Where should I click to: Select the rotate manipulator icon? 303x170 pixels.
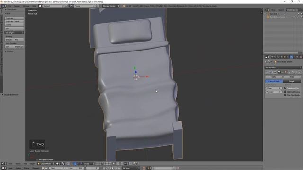(78, 164)
